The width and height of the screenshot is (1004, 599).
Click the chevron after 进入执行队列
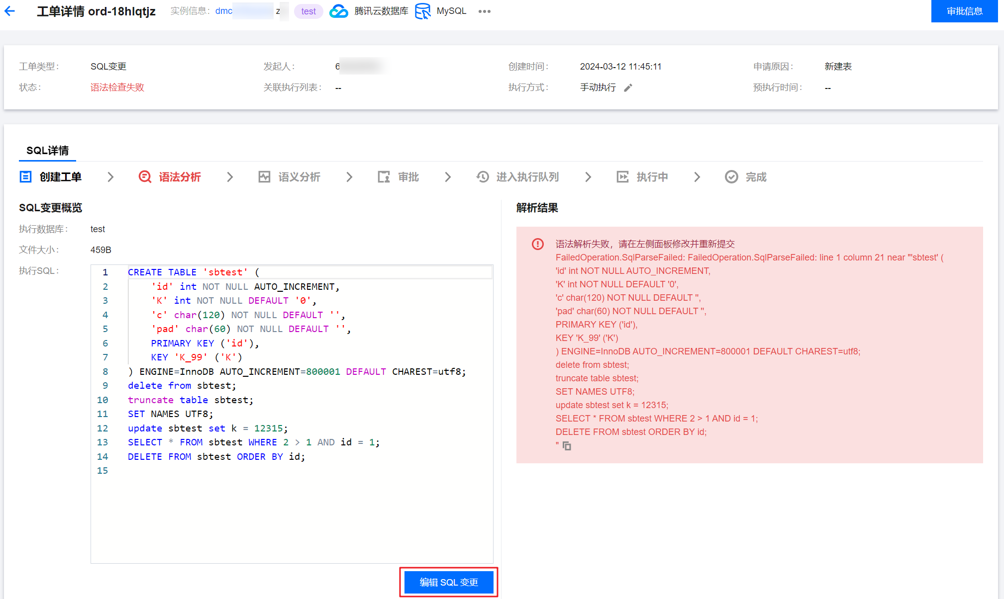pos(588,177)
